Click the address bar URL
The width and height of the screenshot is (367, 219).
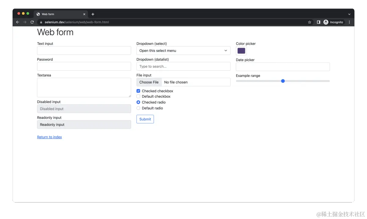pos(77,22)
